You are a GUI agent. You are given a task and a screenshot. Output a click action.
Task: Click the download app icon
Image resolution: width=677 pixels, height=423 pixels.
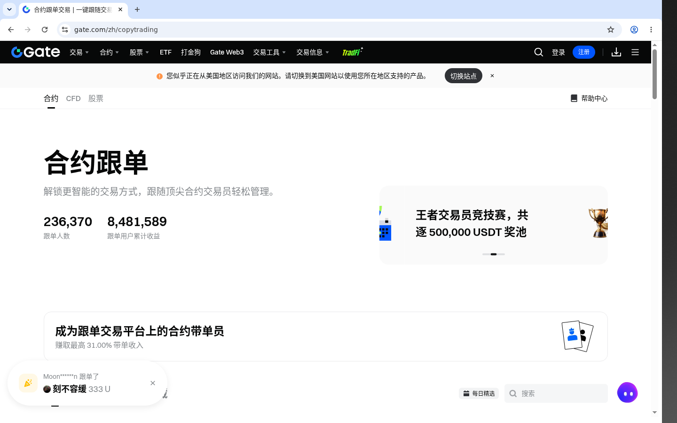point(616,52)
